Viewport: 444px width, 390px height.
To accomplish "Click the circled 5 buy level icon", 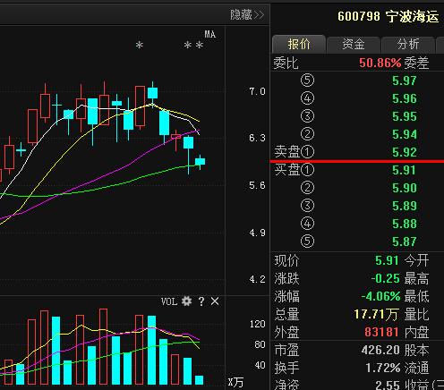I will [x=307, y=242].
